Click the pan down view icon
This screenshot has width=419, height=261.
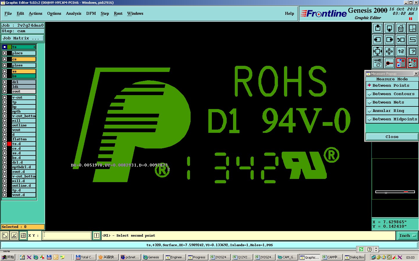click(x=389, y=28)
